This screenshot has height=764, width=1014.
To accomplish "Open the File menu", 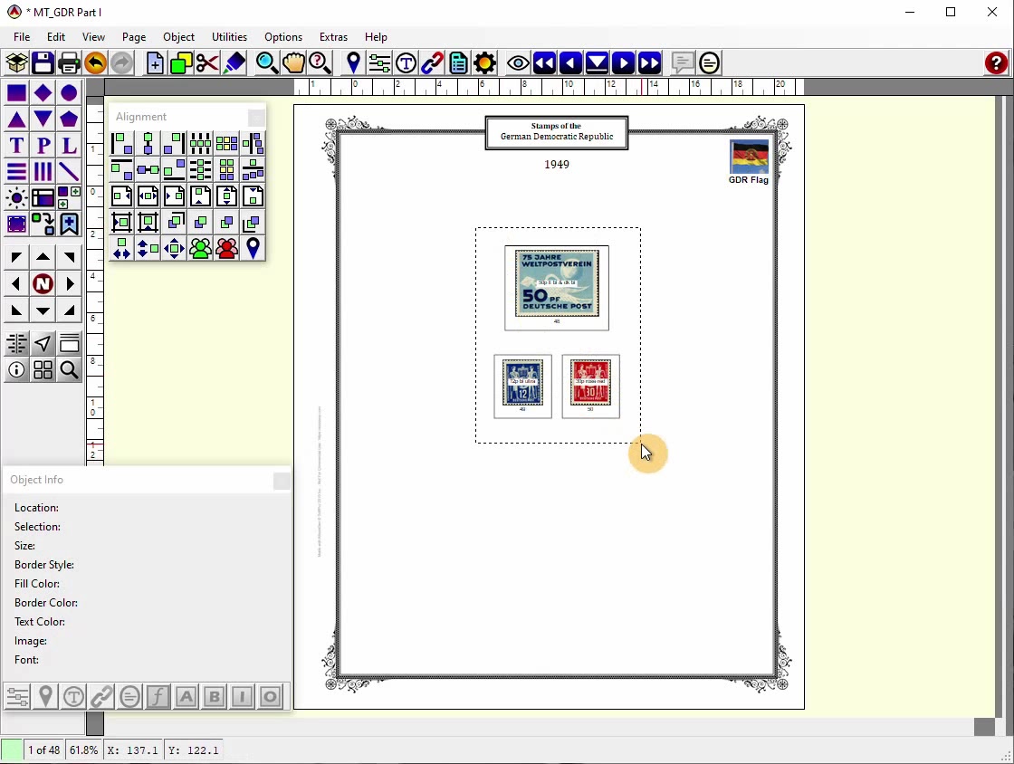I will pyautogui.click(x=22, y=37).
